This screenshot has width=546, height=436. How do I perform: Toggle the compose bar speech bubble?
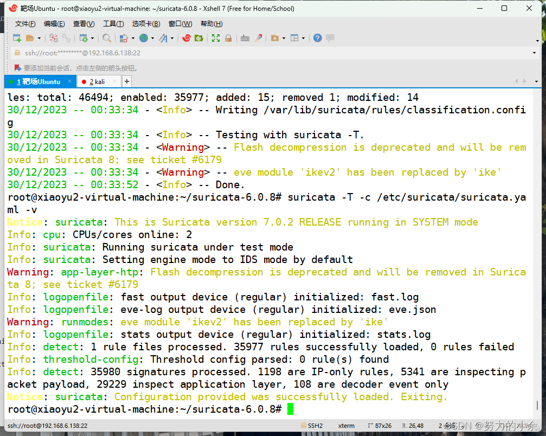coord(330,38)
